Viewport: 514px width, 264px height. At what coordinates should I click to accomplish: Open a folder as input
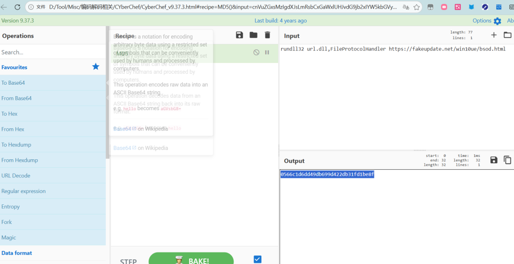(507, 35)
